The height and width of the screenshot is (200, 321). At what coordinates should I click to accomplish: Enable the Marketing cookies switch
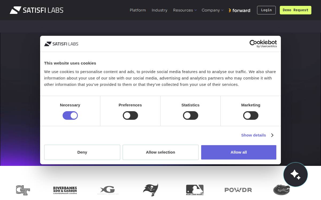tap(251, 115)
